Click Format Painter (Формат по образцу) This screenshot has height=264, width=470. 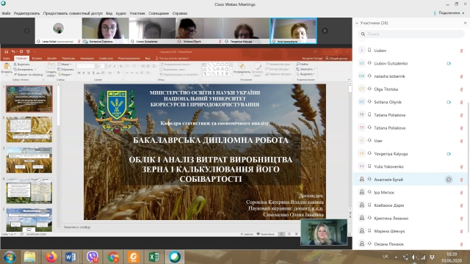(x=28, y=75)
